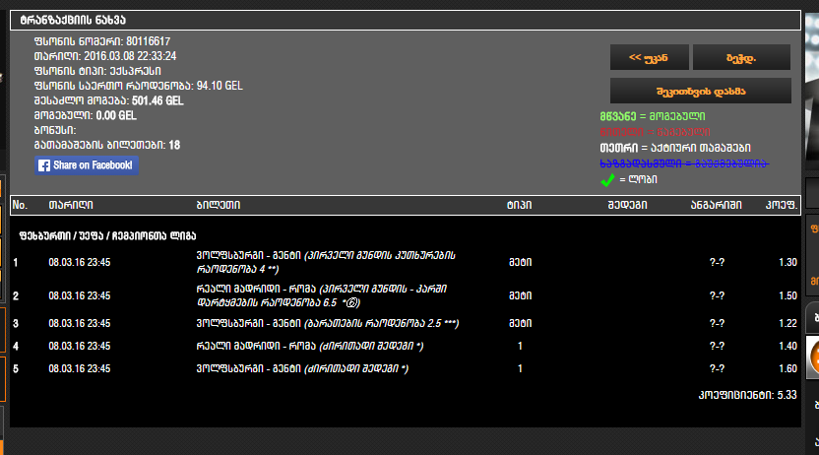Click the blue strikethrough legend entry
The width and height of the screenshot is (819, 455).
click(x=684, y=163)
